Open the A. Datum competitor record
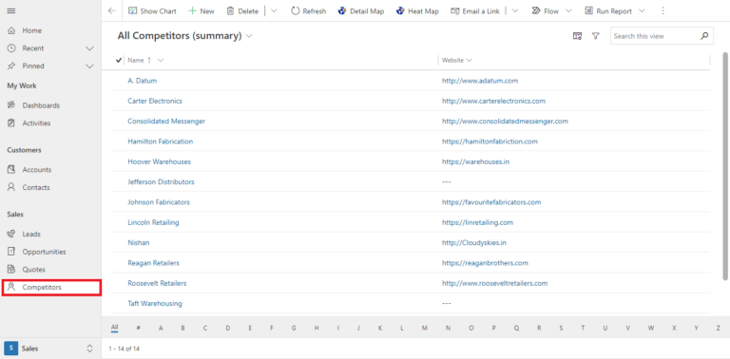Screen dimensions: 730x359 [x=142, y=81]
